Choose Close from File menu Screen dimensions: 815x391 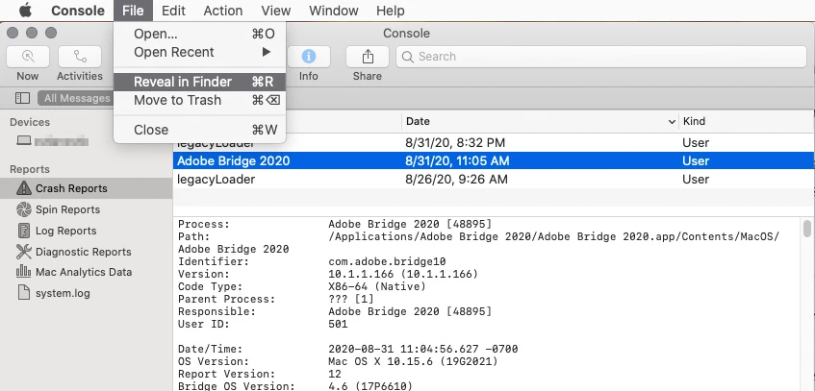(x=199, y=130)
